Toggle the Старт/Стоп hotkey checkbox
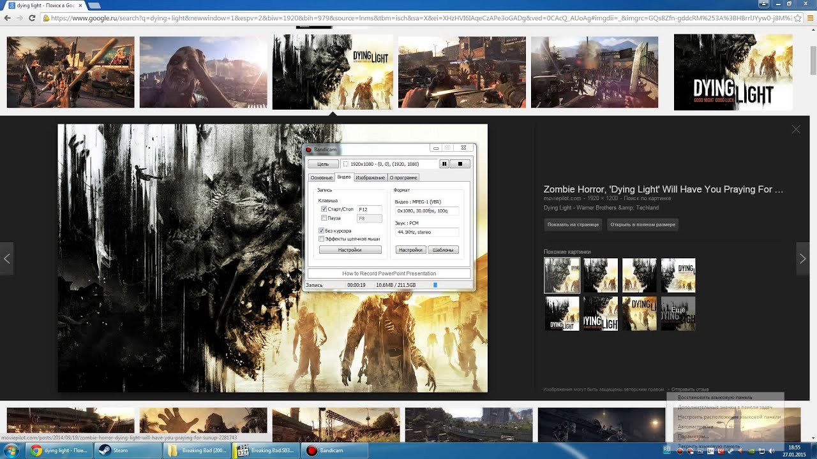 324,209
